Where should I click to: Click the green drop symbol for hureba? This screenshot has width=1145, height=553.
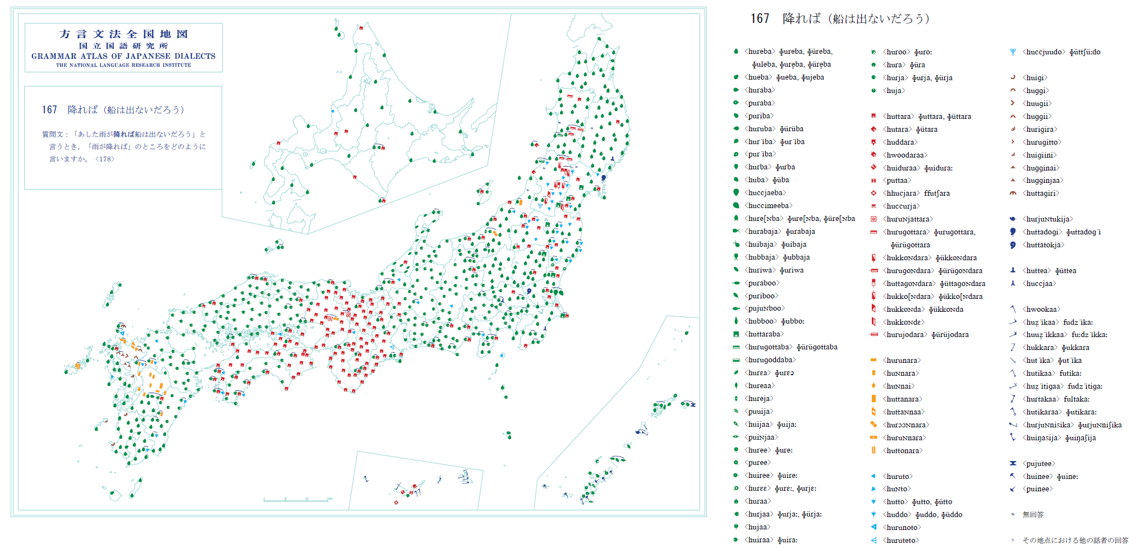pyautogui.click(x=736, y=51)
